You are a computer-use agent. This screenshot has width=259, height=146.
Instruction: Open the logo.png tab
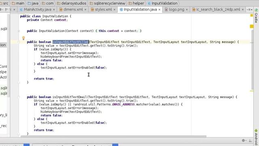click(176, 10)
